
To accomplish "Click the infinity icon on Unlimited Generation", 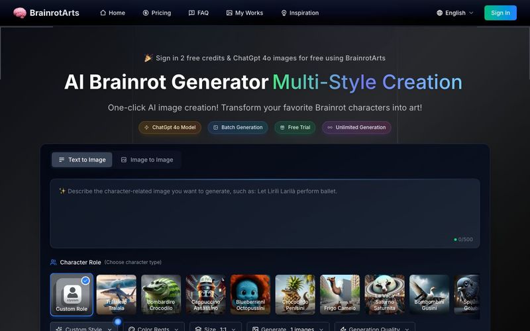I will 330,127.
